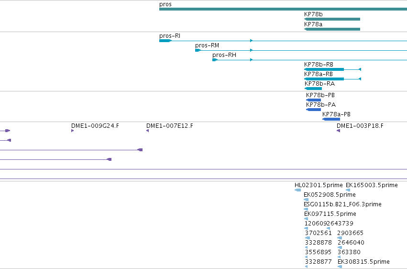This screenshot has height=269, width=407.
Task: Open the EK308315.5prime EST label
Action: tap(363, 262)
